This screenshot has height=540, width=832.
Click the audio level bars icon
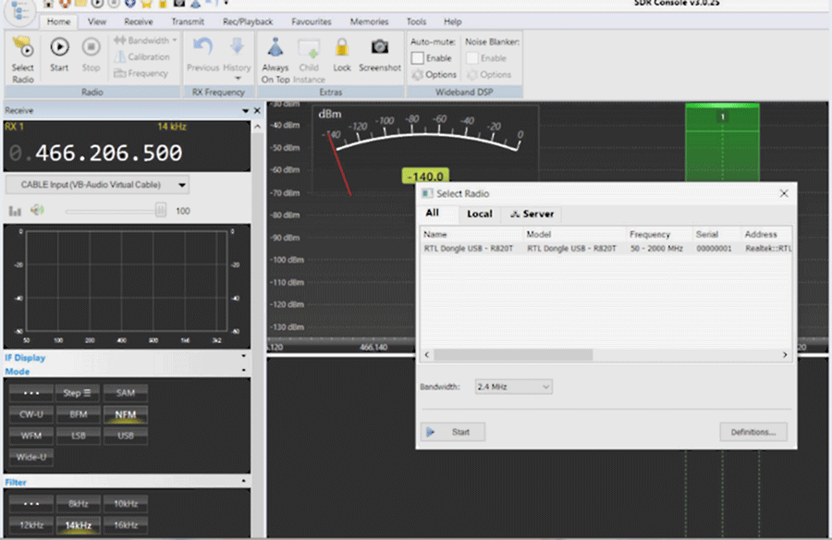(x=15, y=211)
